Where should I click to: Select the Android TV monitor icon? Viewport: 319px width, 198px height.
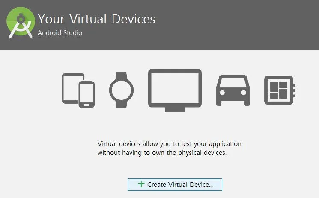(175, 90)
